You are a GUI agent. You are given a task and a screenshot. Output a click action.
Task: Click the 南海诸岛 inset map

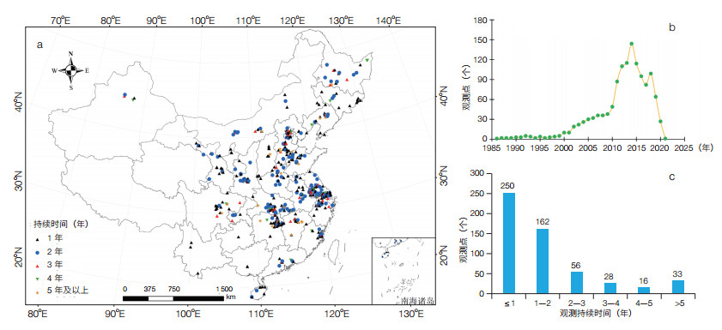pyautogui.click(x=403, y=271)
